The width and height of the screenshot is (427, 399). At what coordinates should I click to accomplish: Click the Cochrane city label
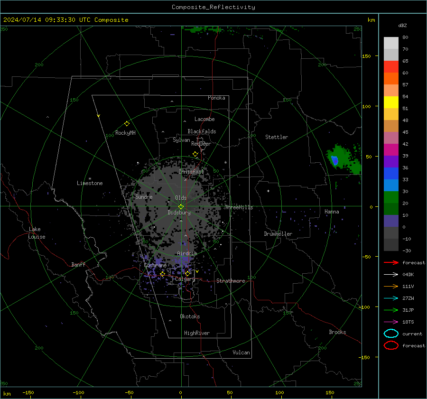[155, 265]
